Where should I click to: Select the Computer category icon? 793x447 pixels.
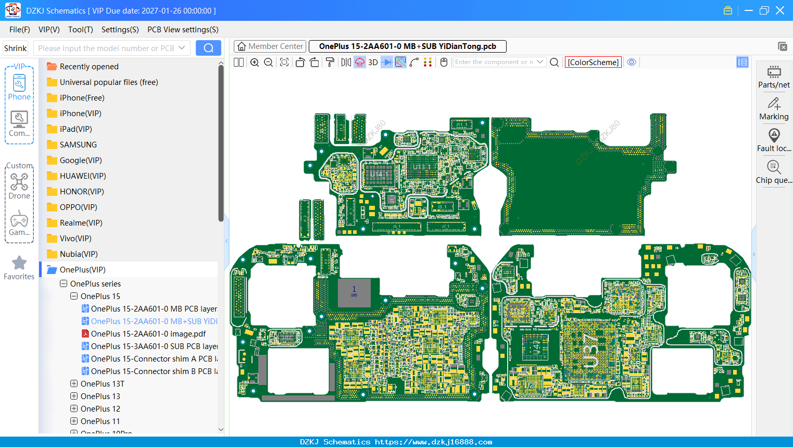click(x=19, y=124)
